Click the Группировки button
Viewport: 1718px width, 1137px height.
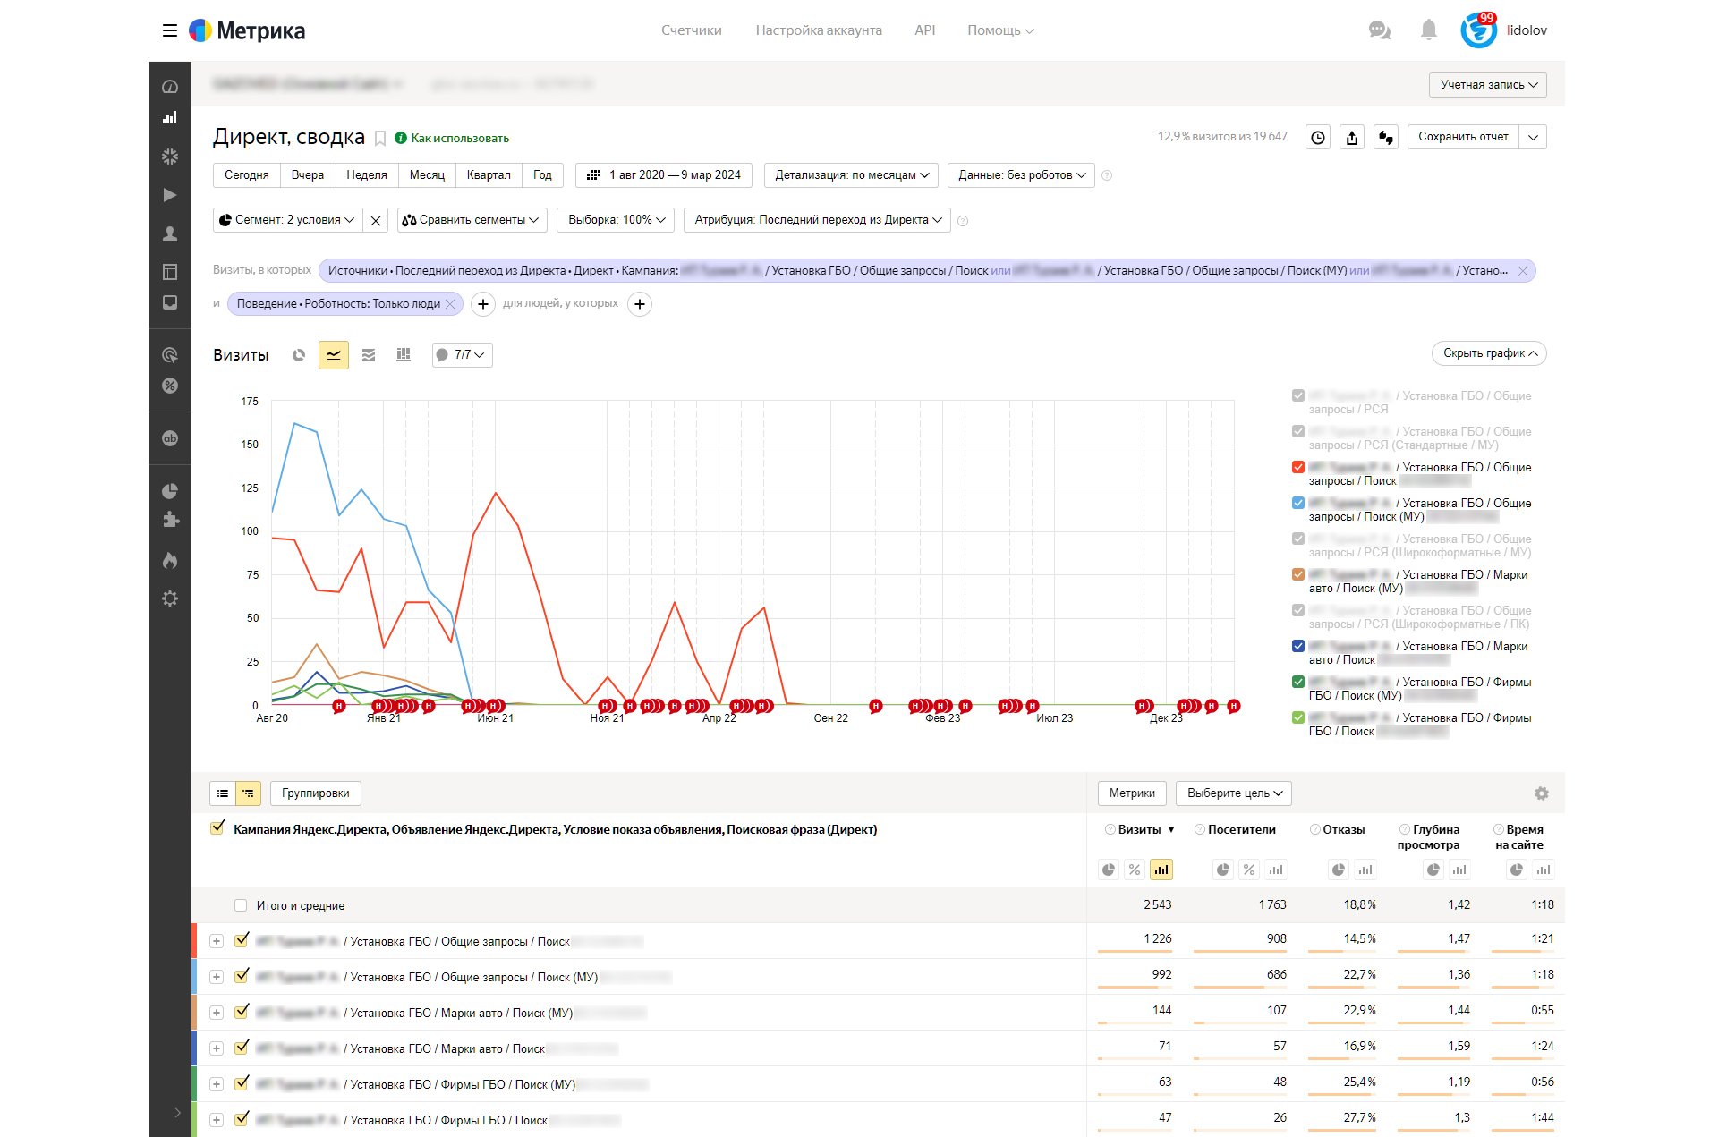[315, 793]
